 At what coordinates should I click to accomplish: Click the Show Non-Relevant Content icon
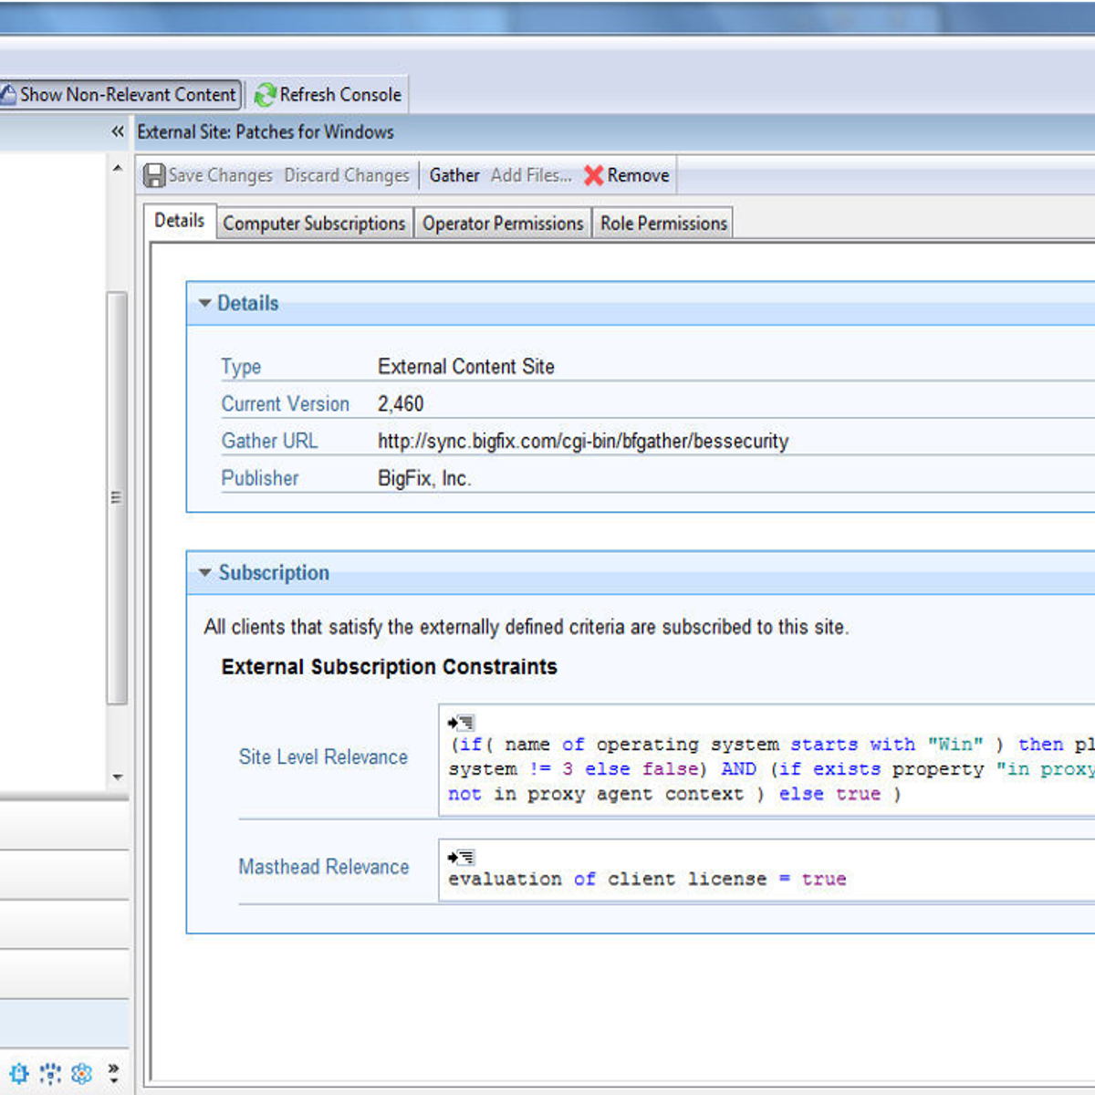click(x=10, y=94)
